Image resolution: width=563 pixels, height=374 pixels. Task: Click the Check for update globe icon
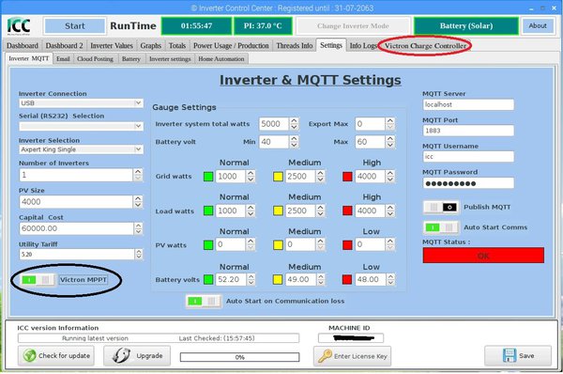[29, 355]
